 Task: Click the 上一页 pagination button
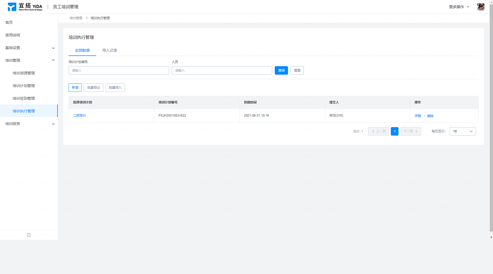(378, 131)
